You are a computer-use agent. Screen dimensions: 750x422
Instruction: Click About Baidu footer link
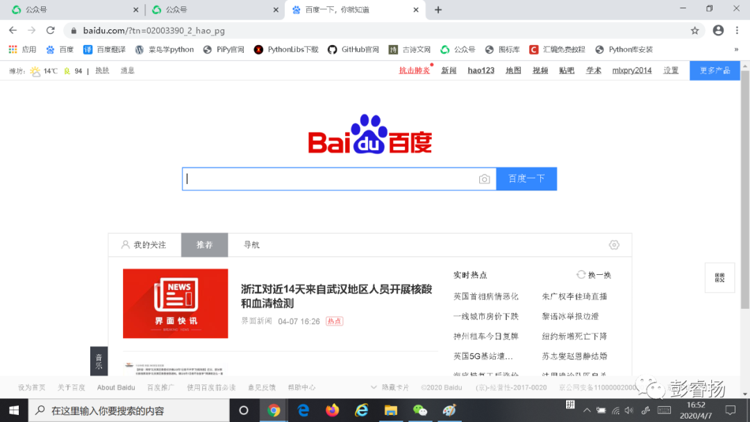tap(116, 387)
